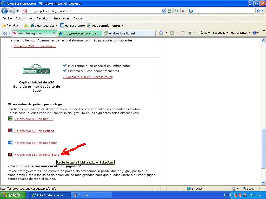Click the Read Mail icon

(183, 33)
